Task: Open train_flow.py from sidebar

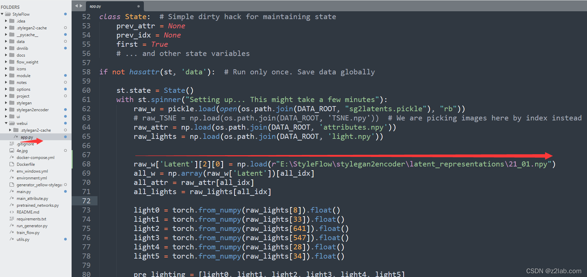Action: (28, 232)
